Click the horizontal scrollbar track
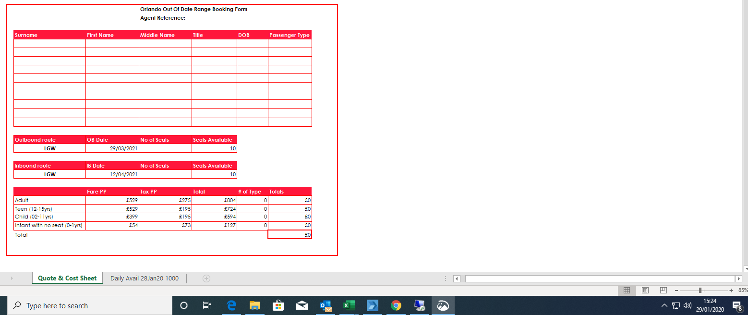This screenshot has height=315, width=748. click(x=600, y=279)
